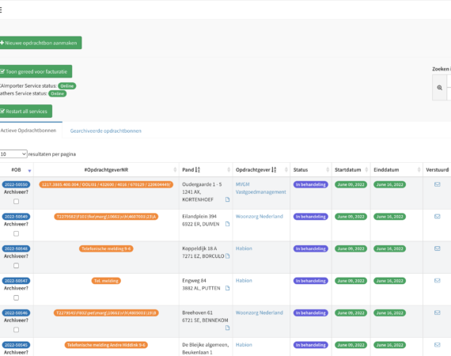Open order bon 2022-50550 badge
Image resolution: width=451 pixels, height=356 pixels.
point(16,184)
